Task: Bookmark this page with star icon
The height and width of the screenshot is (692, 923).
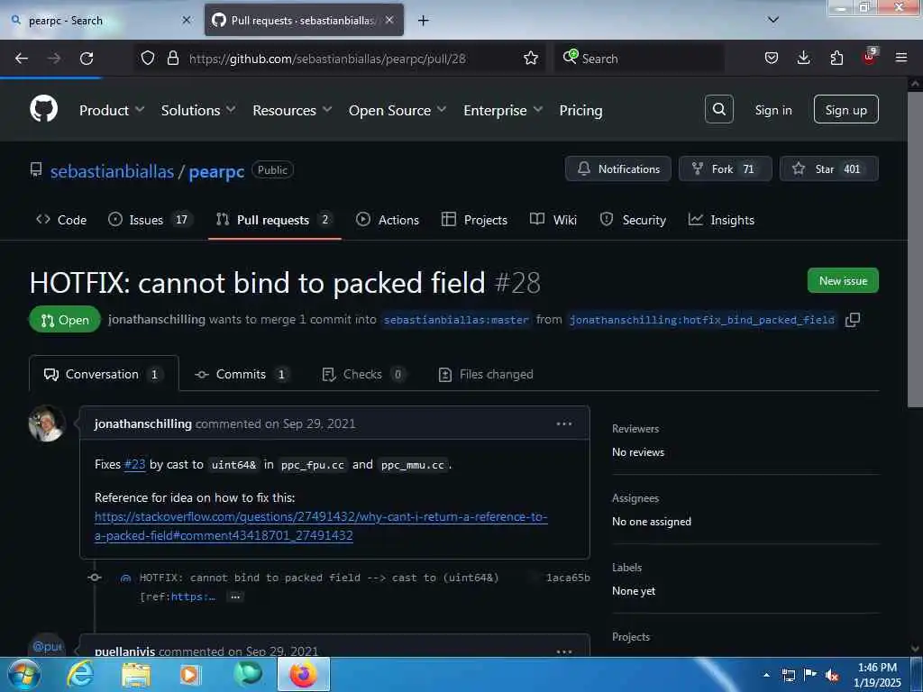Action: pyautogui.click(x=530, y=59)
